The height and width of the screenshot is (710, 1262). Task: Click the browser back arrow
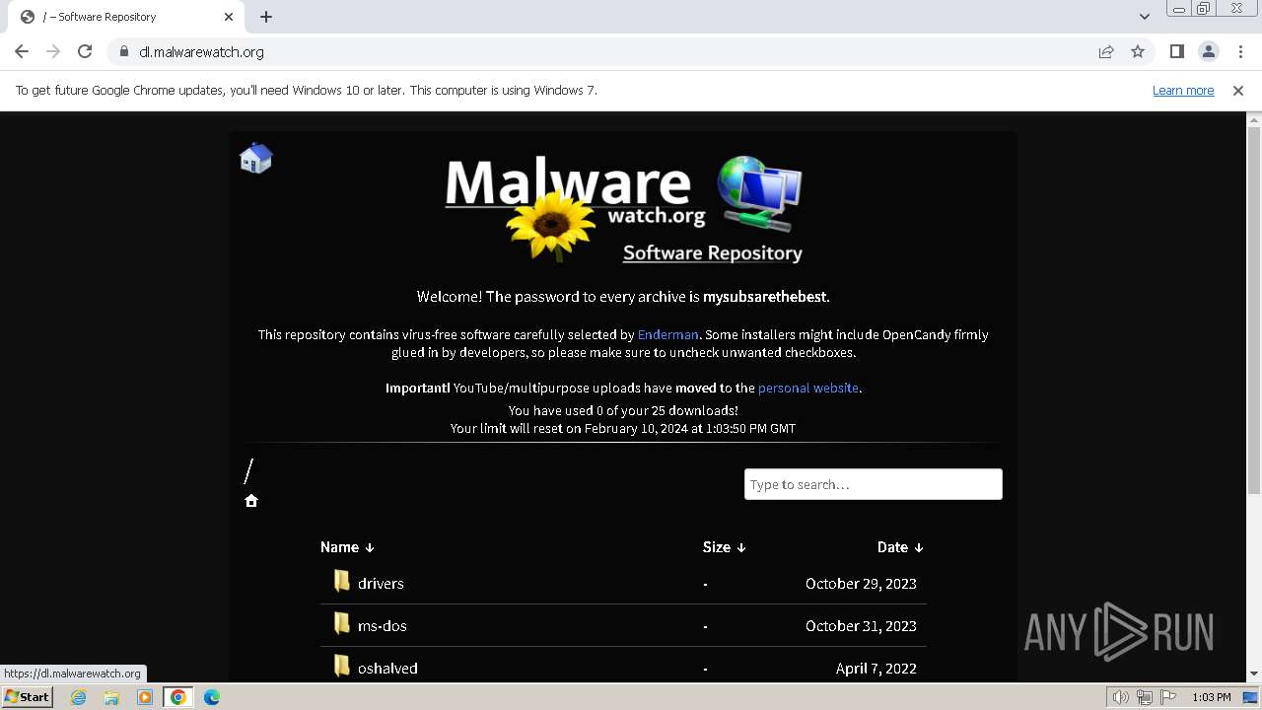(x=22, y=51)
